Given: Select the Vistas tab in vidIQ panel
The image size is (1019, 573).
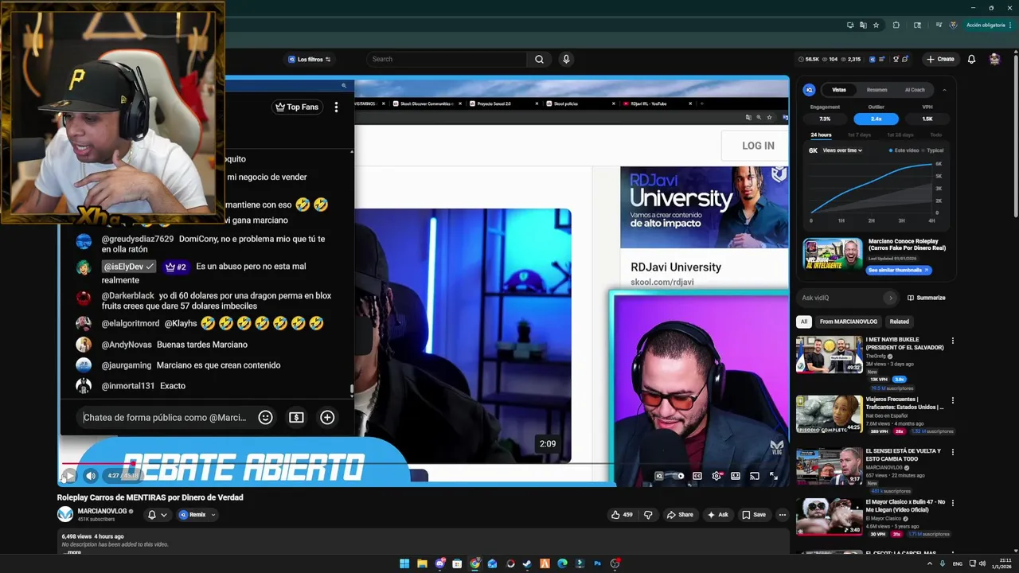Looking at the screenshot, I should pyautogui.click(x=839, y=90).
